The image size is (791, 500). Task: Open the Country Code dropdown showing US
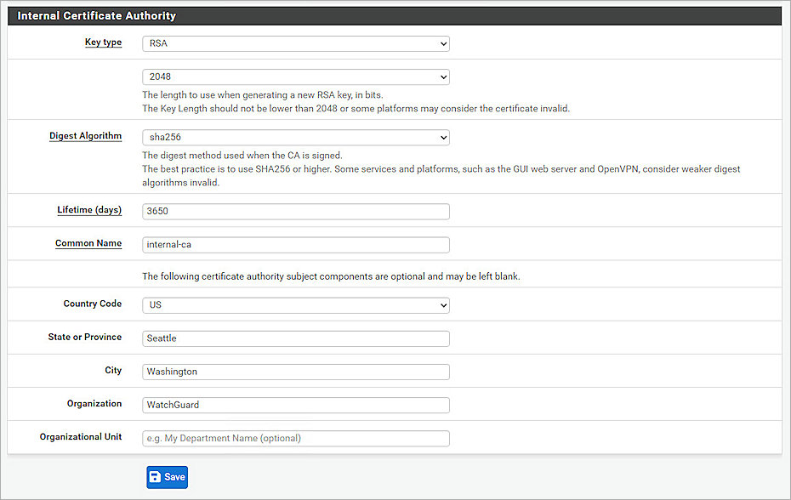tap(295, 304)
